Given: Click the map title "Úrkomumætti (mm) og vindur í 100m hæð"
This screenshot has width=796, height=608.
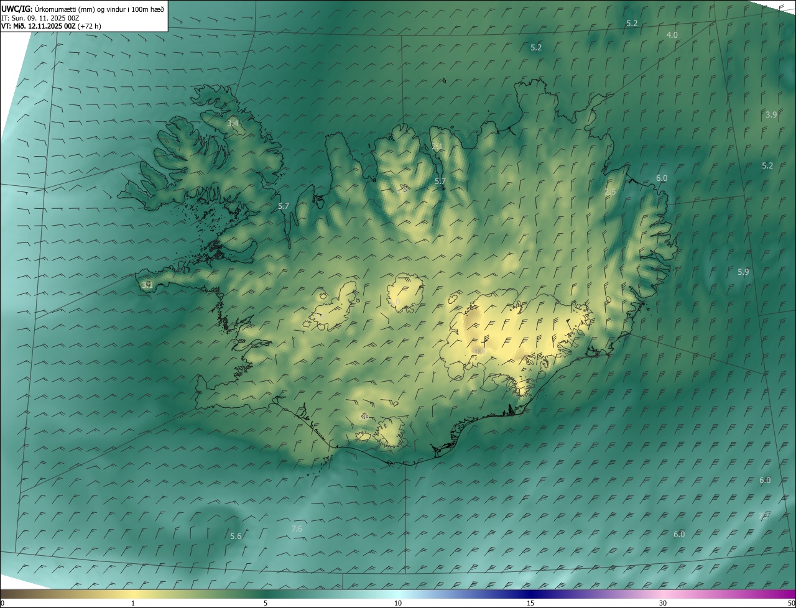Looking at the screenshot, I should [99, 9].
